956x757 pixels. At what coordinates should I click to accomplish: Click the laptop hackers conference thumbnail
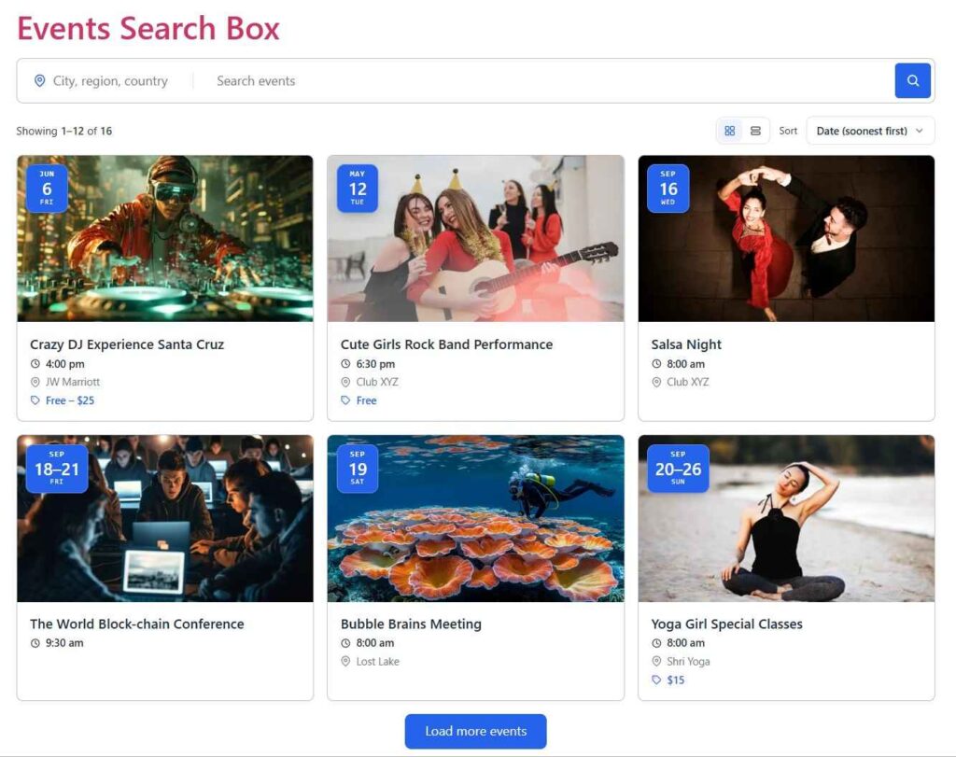point(165,518)
